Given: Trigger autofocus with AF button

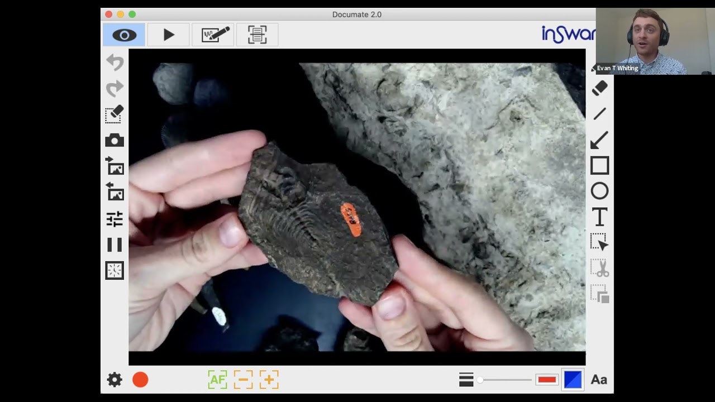Looking at the screenshot, I should [x=217, y=380].
